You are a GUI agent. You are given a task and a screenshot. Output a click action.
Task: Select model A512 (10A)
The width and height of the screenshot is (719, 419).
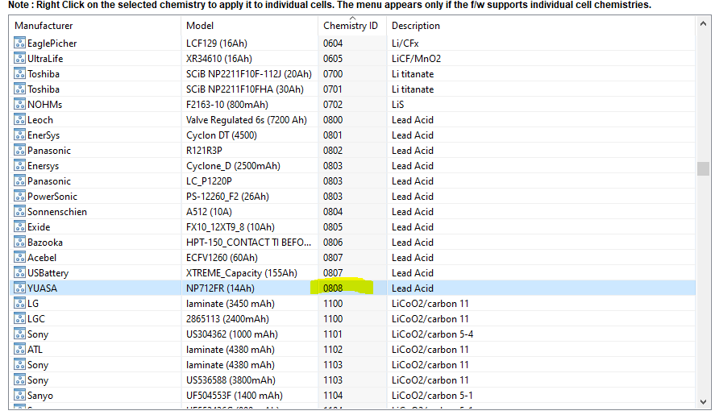[x=209, y=212]
